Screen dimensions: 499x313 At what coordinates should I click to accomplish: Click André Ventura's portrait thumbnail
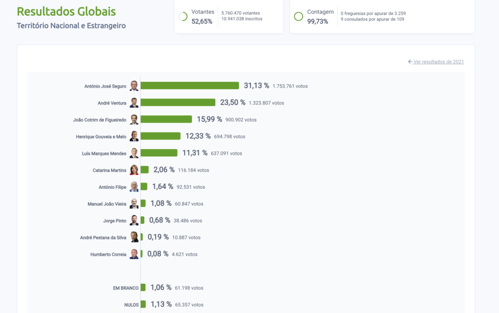[x=134, y=103]
